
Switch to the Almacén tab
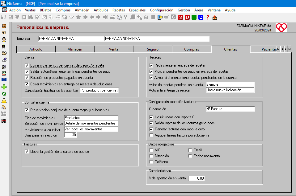[75, 49]
